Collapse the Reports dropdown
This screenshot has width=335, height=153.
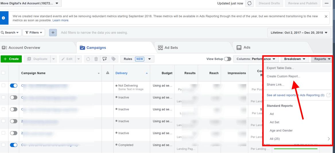pyautogui.click(x=322, y=59)
